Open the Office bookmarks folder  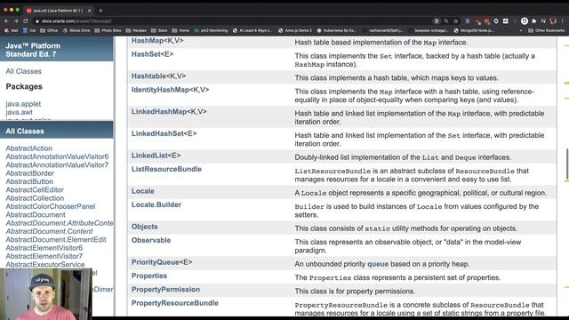[x=49, y=30]
